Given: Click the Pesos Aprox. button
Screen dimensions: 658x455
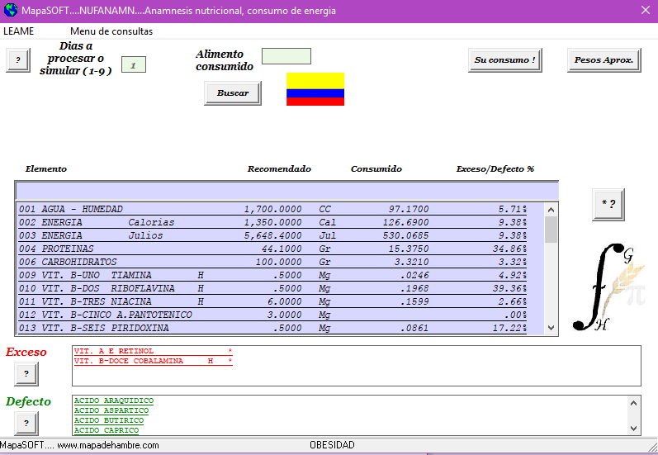Looking at the screenshot, I should tap(604, 60).
